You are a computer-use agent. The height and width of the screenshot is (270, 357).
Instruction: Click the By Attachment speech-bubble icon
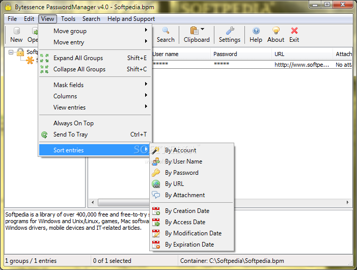tap(156, 195)
